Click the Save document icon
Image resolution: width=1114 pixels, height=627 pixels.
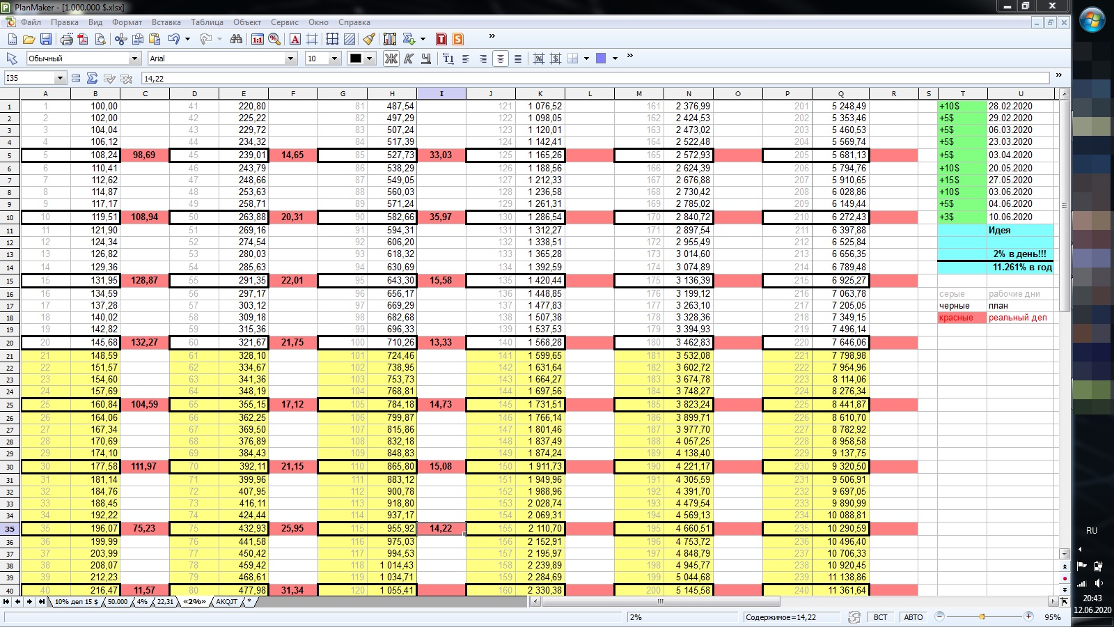click(46, 39)
